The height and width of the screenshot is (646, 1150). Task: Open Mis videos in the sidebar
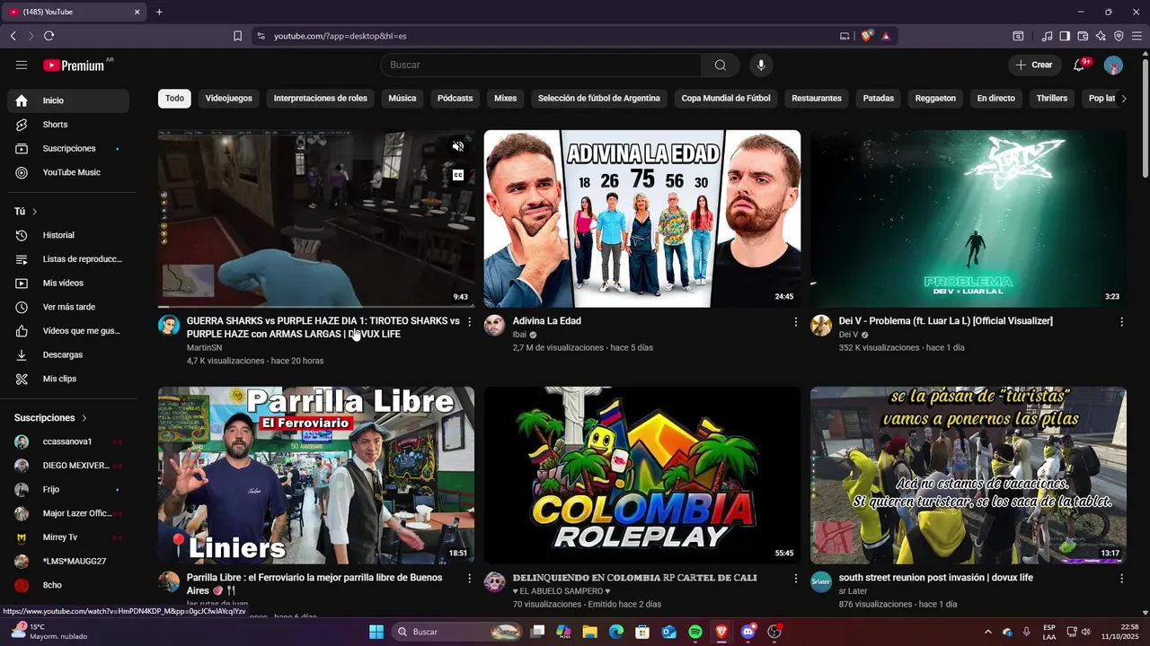click(x=68, y=283)
